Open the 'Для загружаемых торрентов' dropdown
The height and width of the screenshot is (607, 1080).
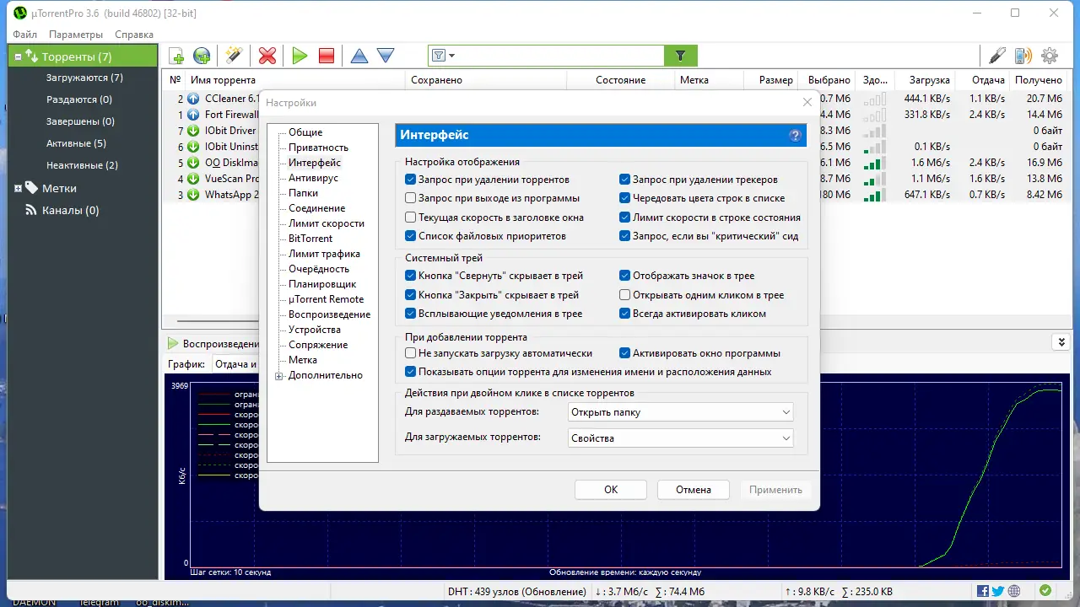pos(679,438)
